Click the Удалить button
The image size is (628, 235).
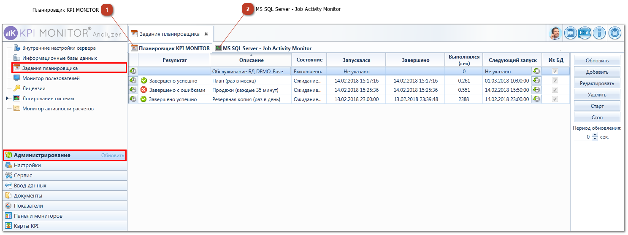pyautogui.click(x=597, y=95)
